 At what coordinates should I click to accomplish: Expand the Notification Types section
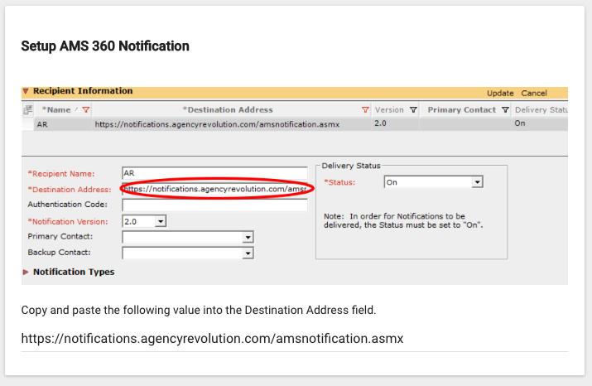26,272
